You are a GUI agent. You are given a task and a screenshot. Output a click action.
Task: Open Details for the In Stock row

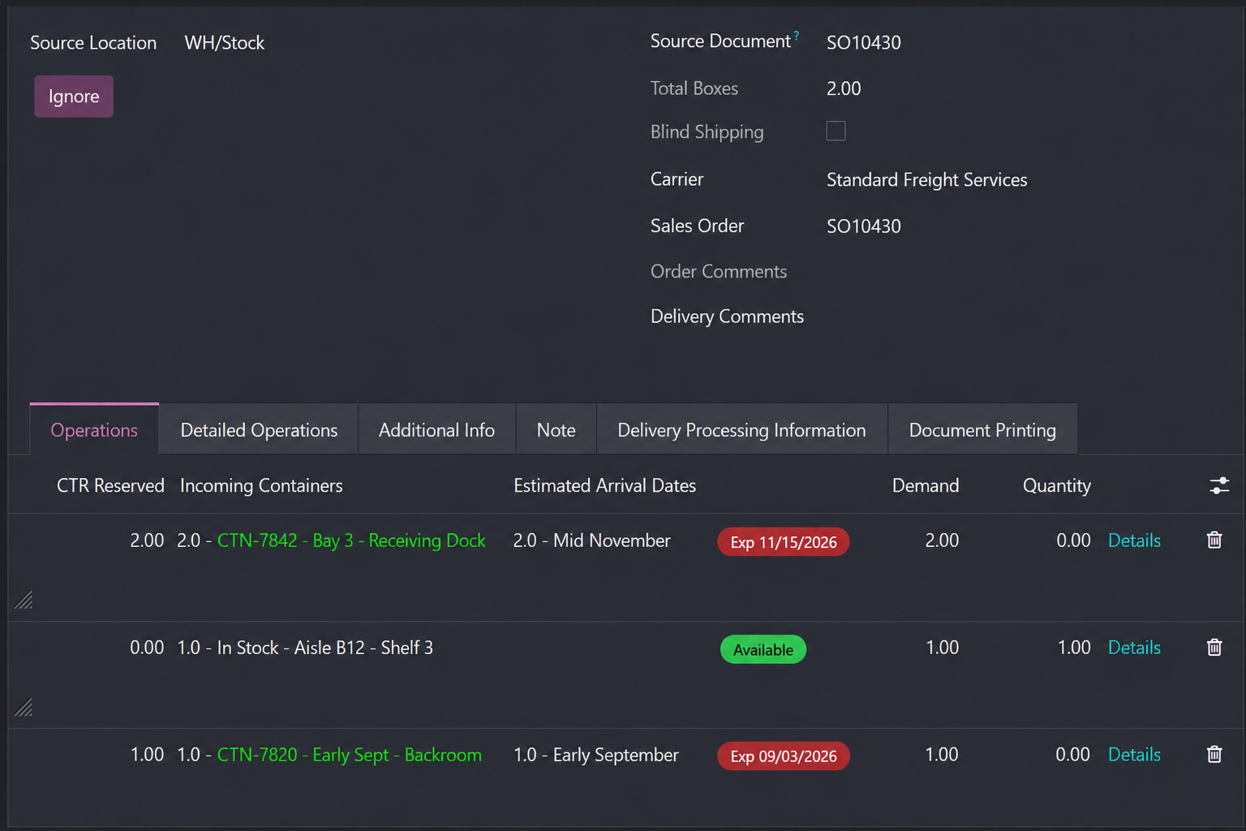pyautogui.click(x=1134, y=648)
